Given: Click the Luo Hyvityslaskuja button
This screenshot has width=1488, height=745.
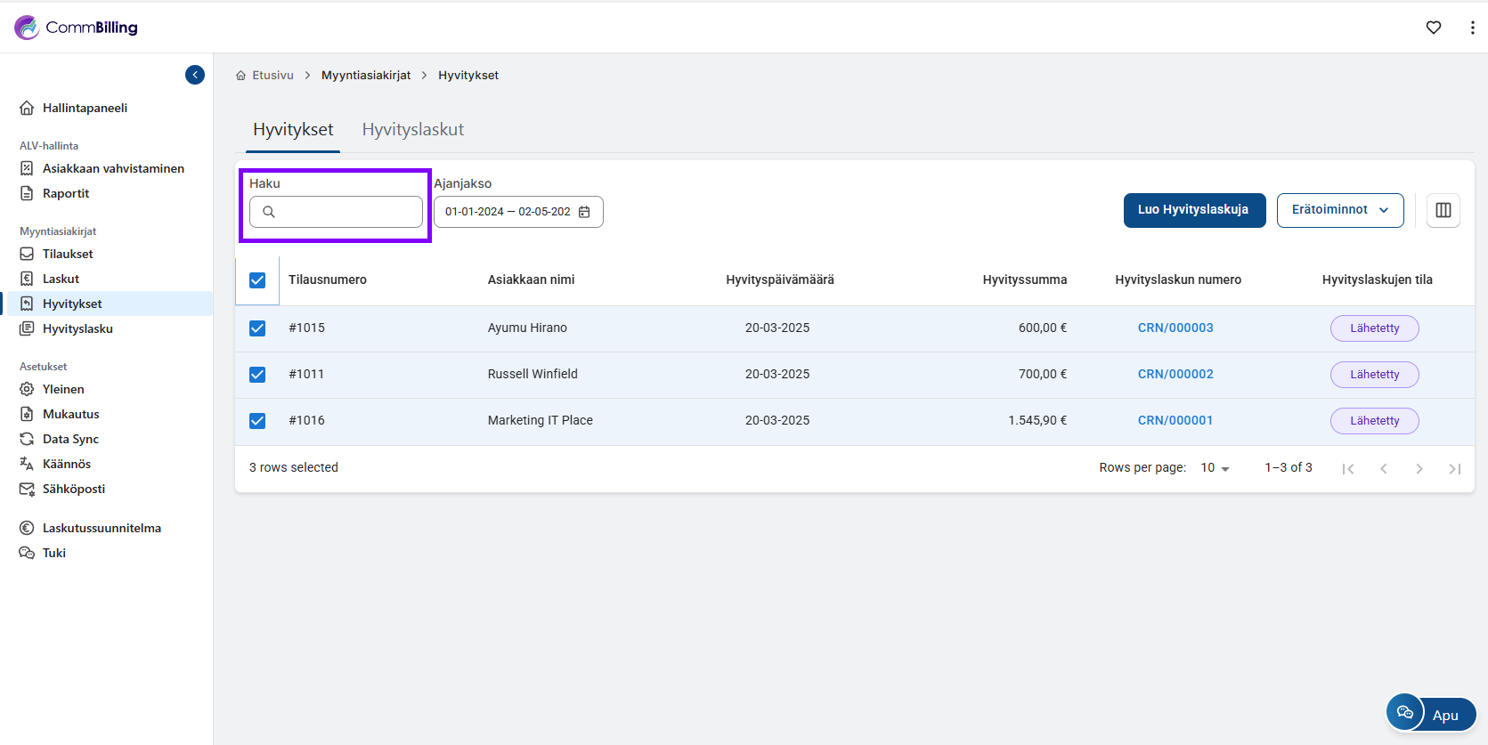Looking at the screenshot, I should click(x=1193, y=210).
